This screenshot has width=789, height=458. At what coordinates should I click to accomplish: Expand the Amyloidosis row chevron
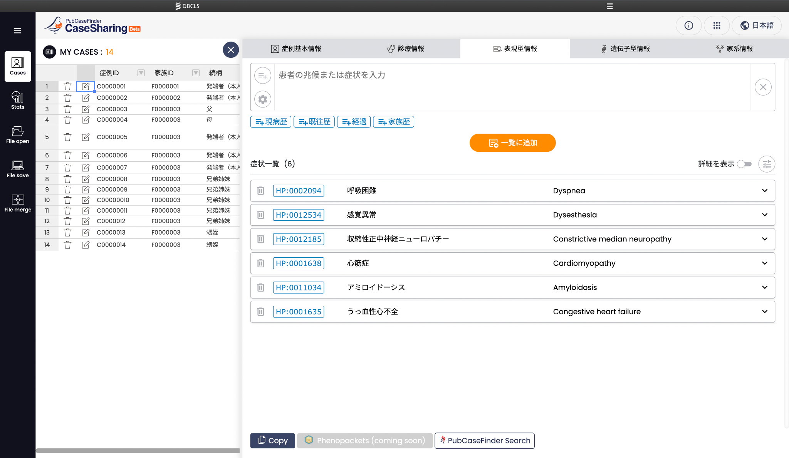click(x=765, y=287)
